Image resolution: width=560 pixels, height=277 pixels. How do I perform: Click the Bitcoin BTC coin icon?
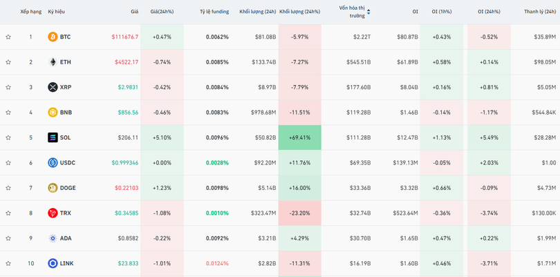(x=53, y=37)
